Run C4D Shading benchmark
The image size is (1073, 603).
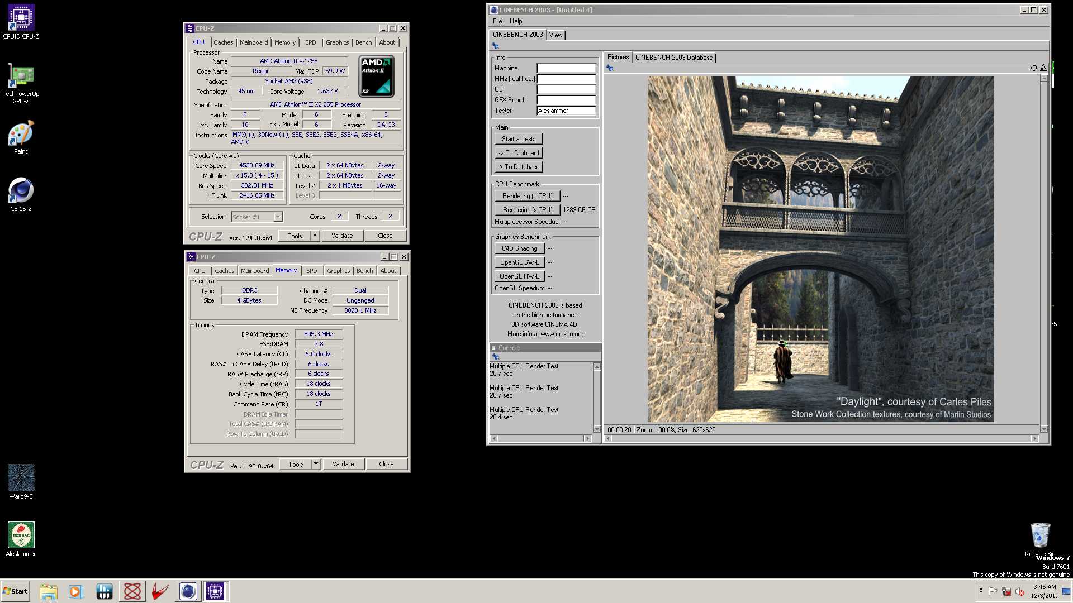click(x=519, y=248)
